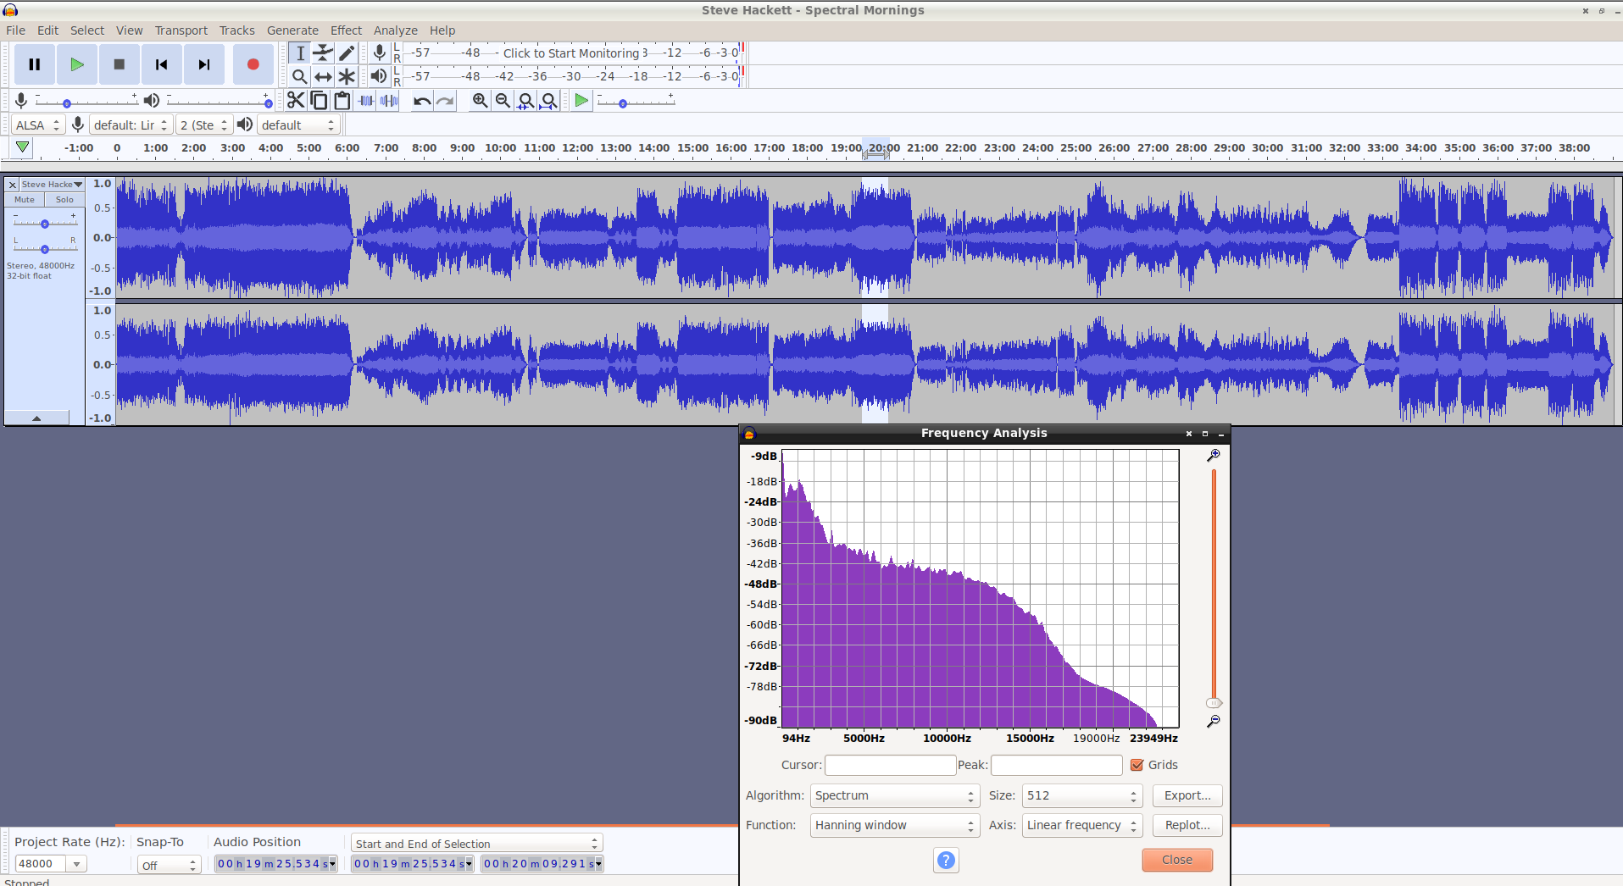Viewport: 1623px width, 886px height.
Task: Open the Algorithm Spectrum dropdown
Action: tap(895, 796)
